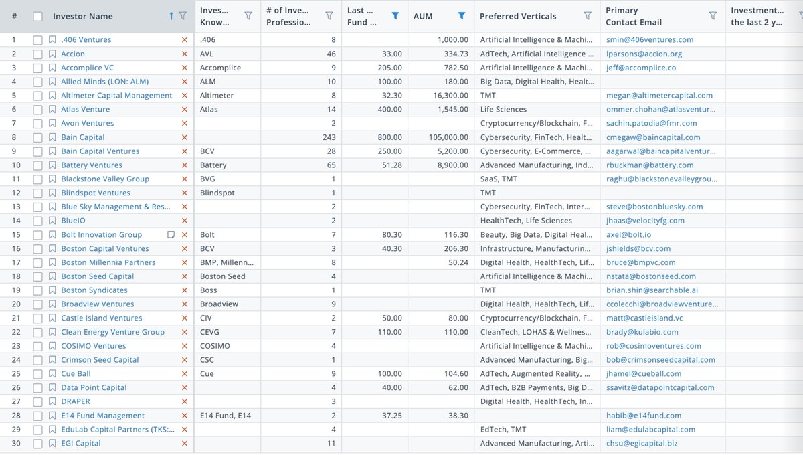
Task: Click email axel@bolt.io
Action: [628, 235]
